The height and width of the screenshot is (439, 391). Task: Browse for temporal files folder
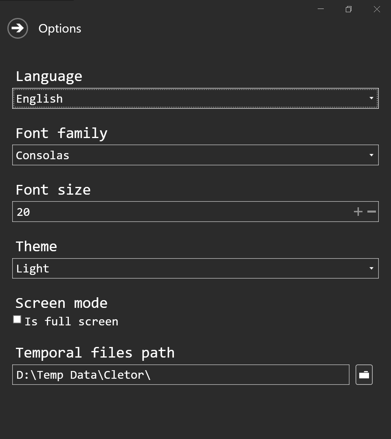[364, 375]
